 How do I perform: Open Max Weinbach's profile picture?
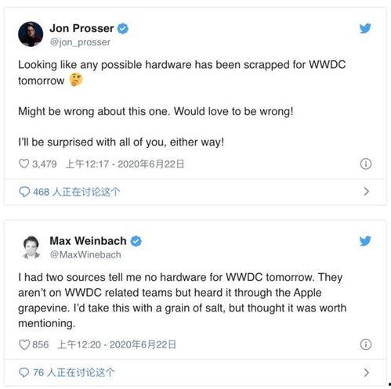[31, 247]
